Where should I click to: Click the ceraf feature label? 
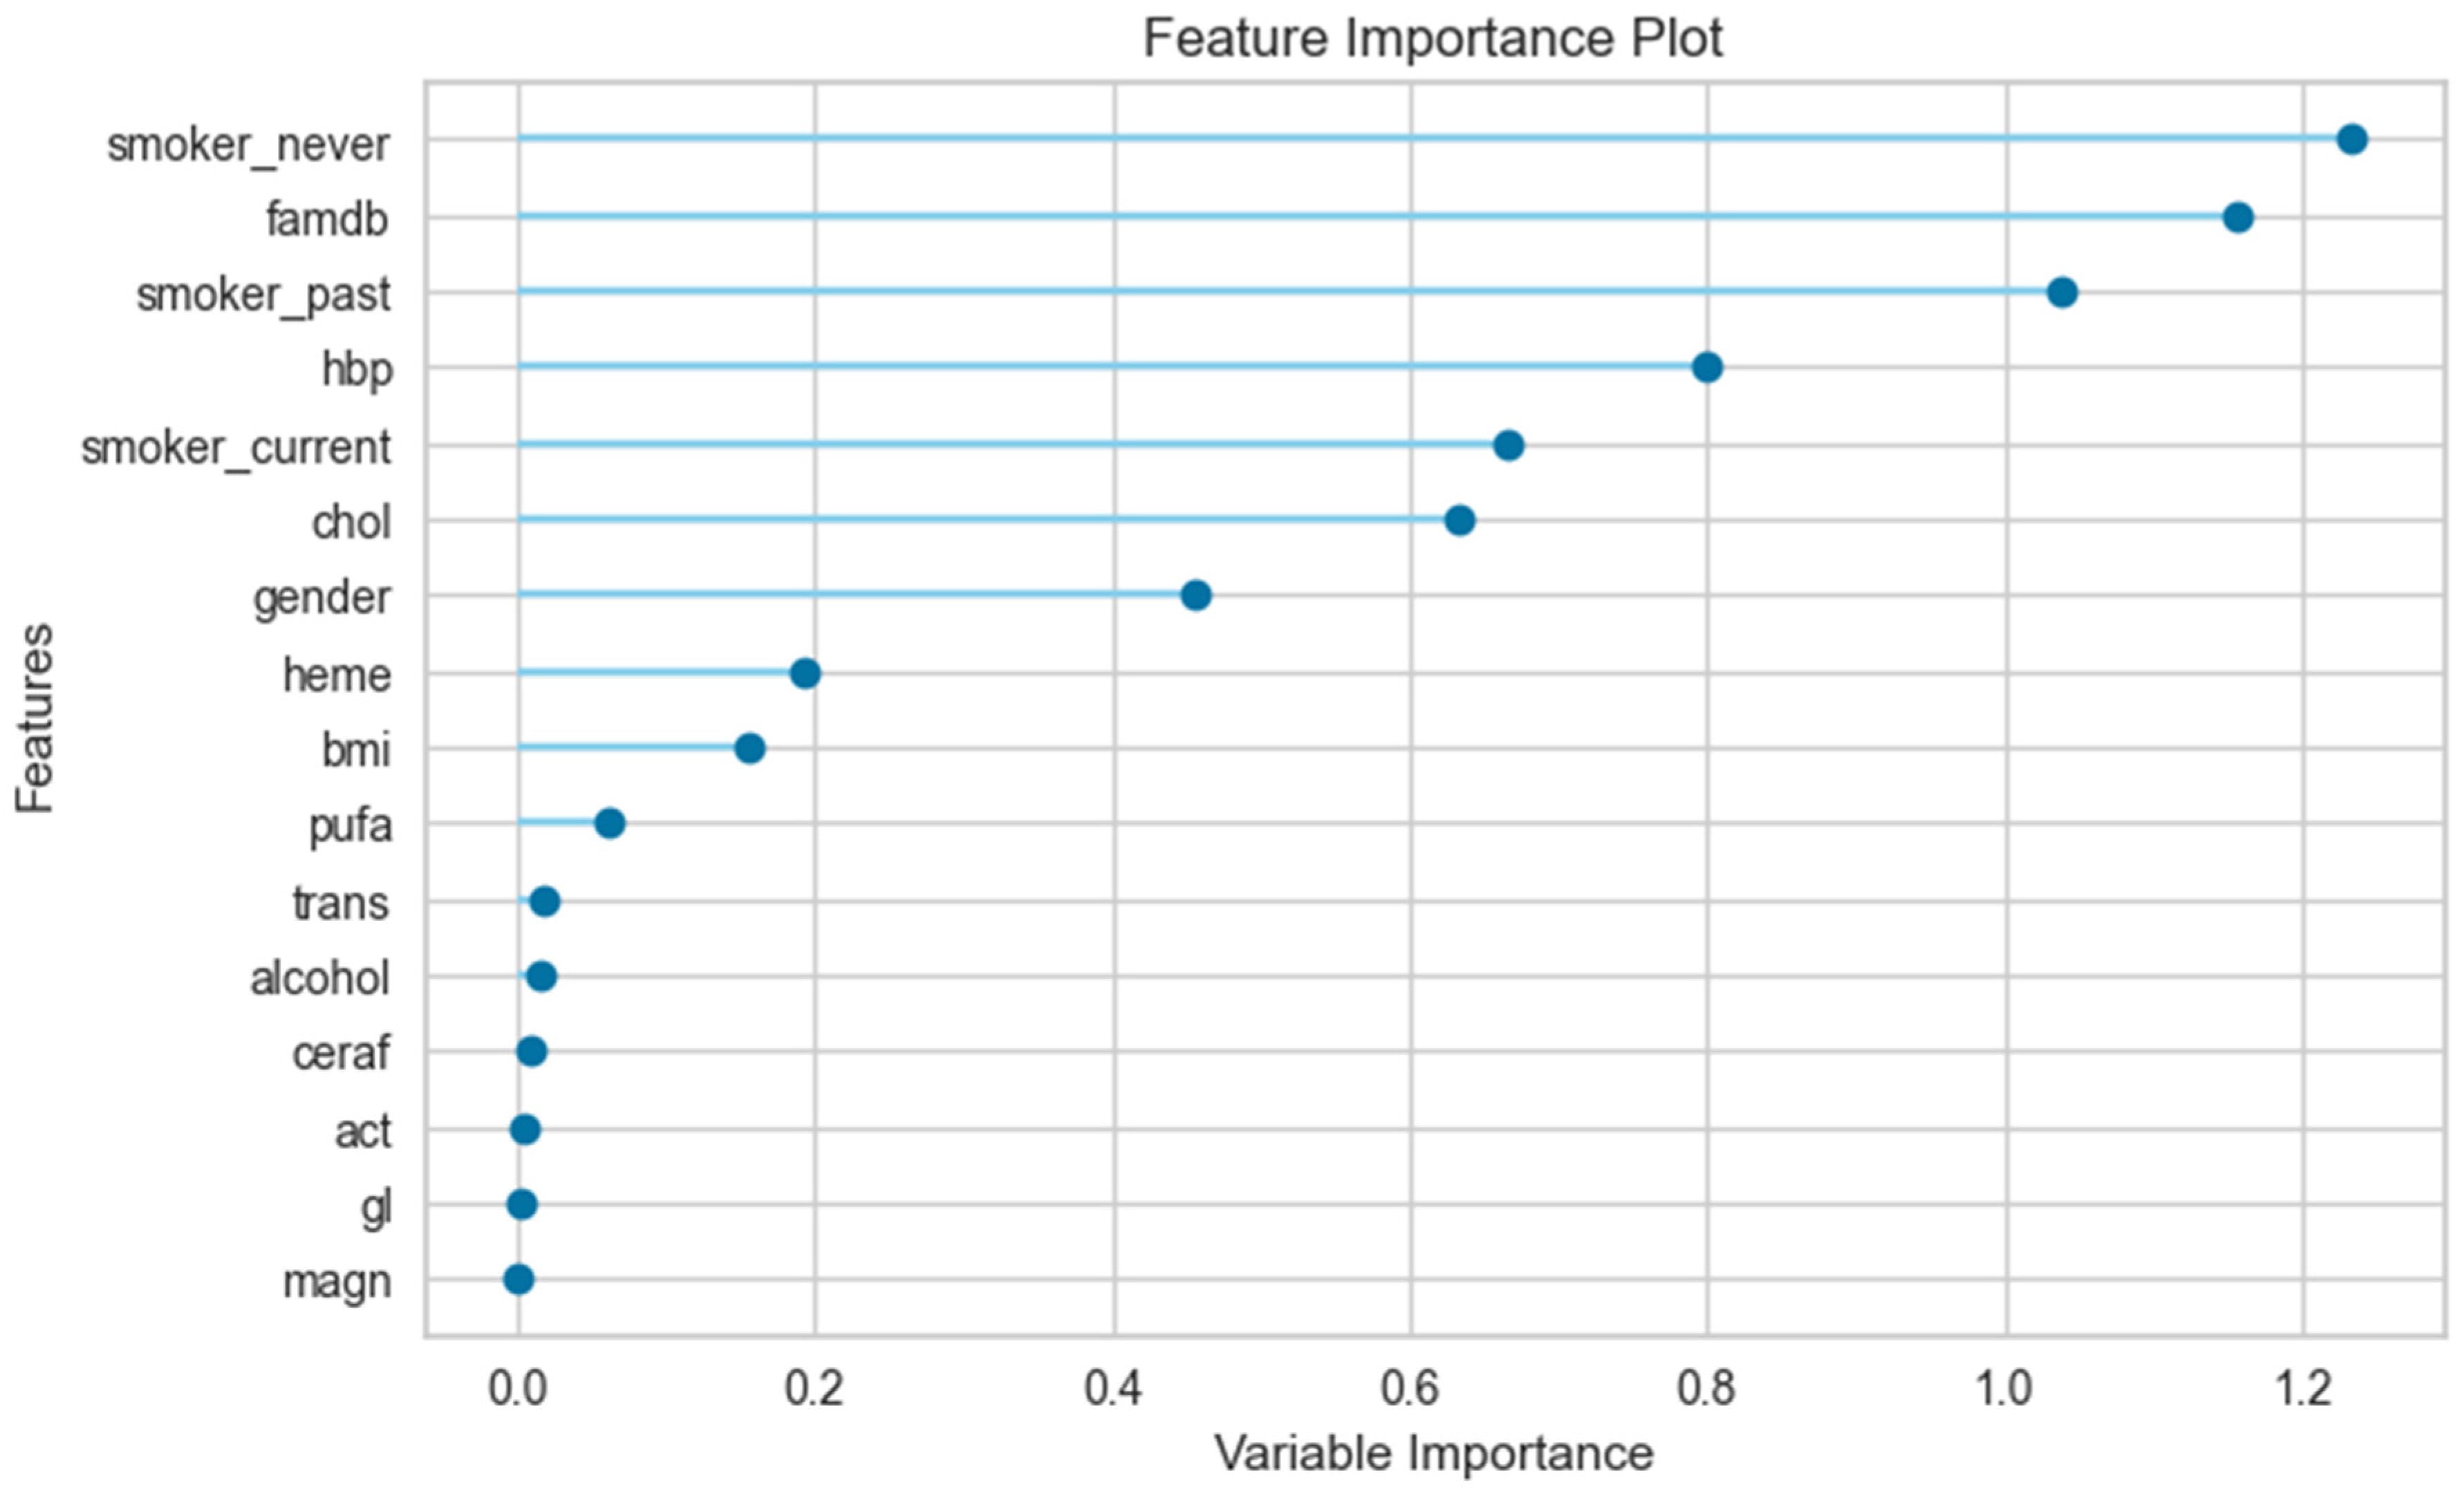tap(341, 1054)
